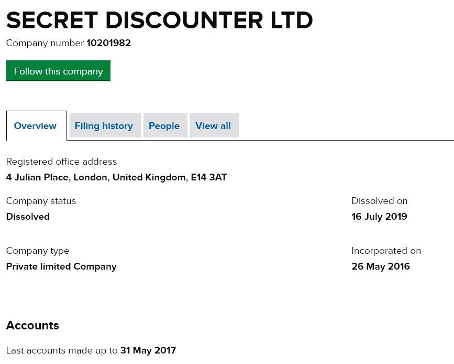Click the date 16 July 2019

[x=379, y=217]
